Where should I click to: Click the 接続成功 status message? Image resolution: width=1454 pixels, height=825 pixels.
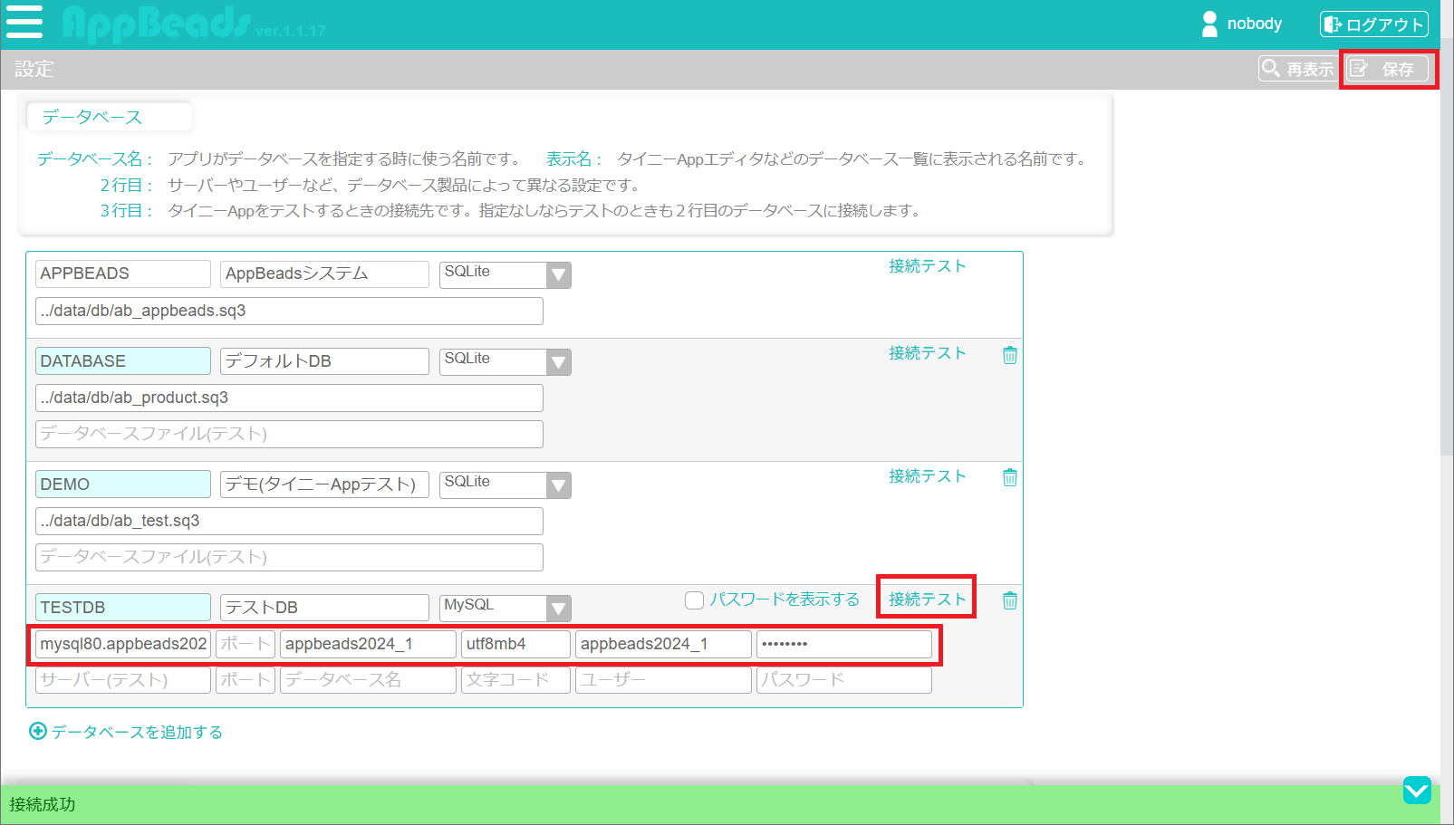[43, 804]
